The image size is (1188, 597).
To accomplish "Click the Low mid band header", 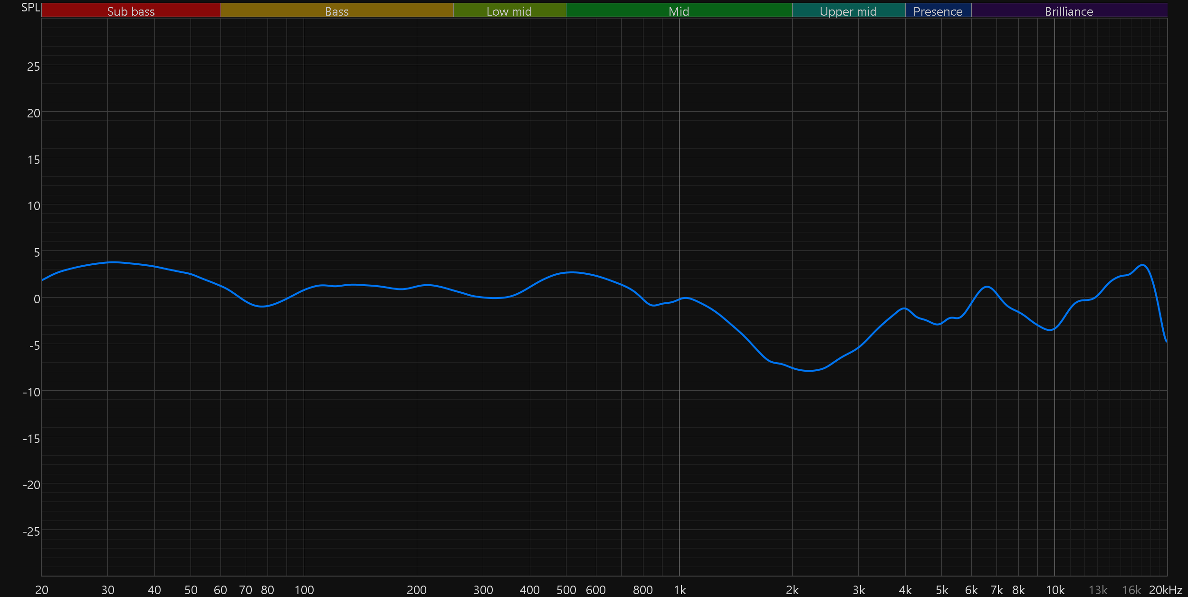I will click(509, 11).
